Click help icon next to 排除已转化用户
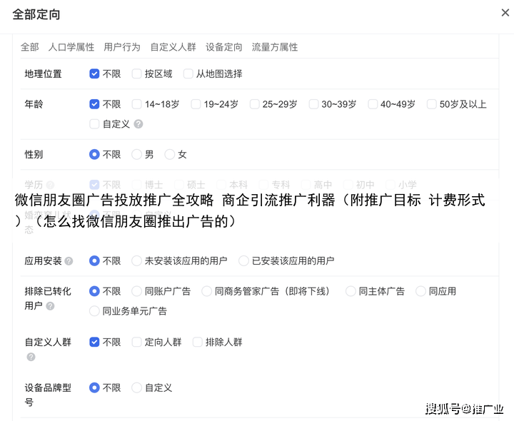 [50, 306]
